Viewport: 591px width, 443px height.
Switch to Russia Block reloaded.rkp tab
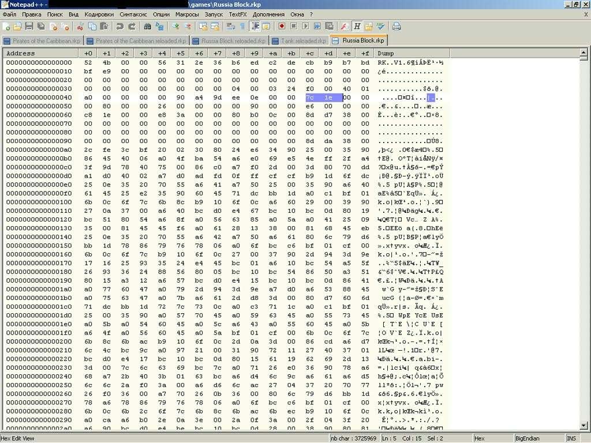pos(229,41)
